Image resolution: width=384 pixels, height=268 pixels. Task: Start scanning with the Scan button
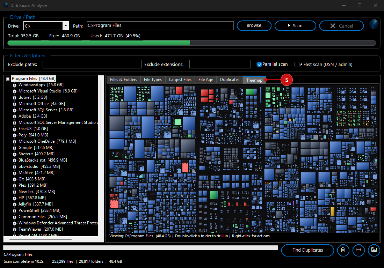[295, 25]
